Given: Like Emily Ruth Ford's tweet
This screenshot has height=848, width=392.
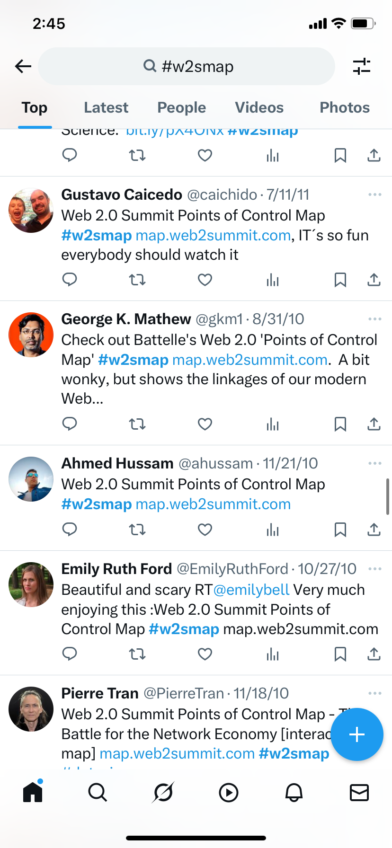Looking at the screenshot, I should [205, 654].
